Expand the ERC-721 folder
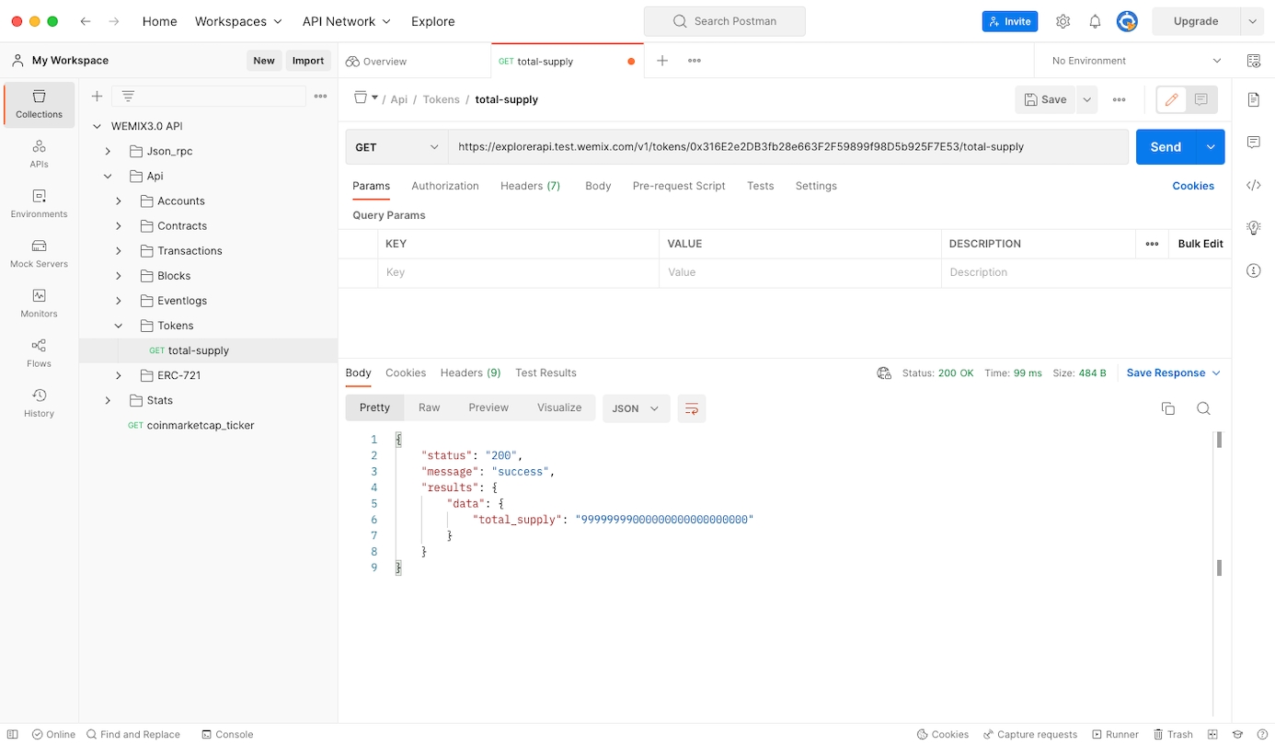The height and width of the screenshot is (745, 1275). pyautogui.click(x=119, y=375)
